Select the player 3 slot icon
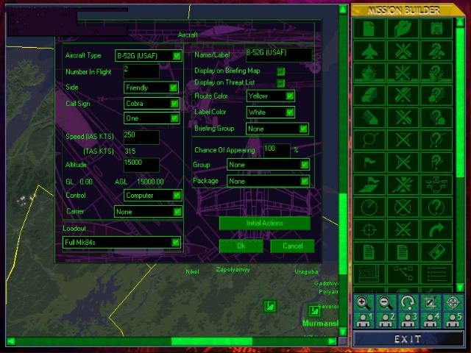471x353 pixels. point(408,318)
